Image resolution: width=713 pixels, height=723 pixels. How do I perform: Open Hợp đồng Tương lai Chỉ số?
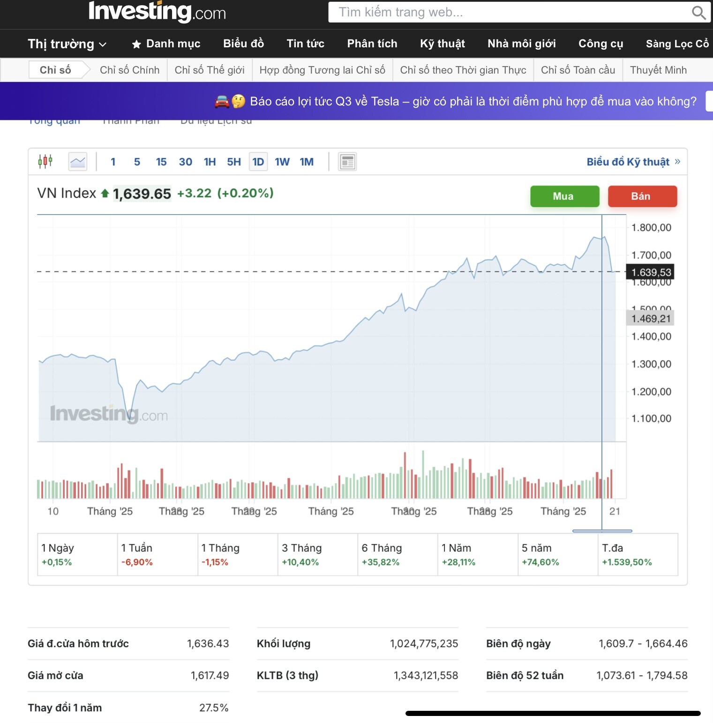point(323,70)
